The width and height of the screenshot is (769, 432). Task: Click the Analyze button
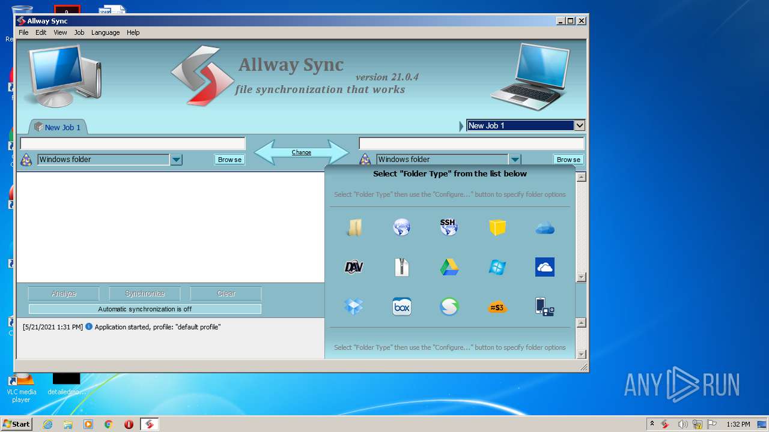click(x=64, y=293)
